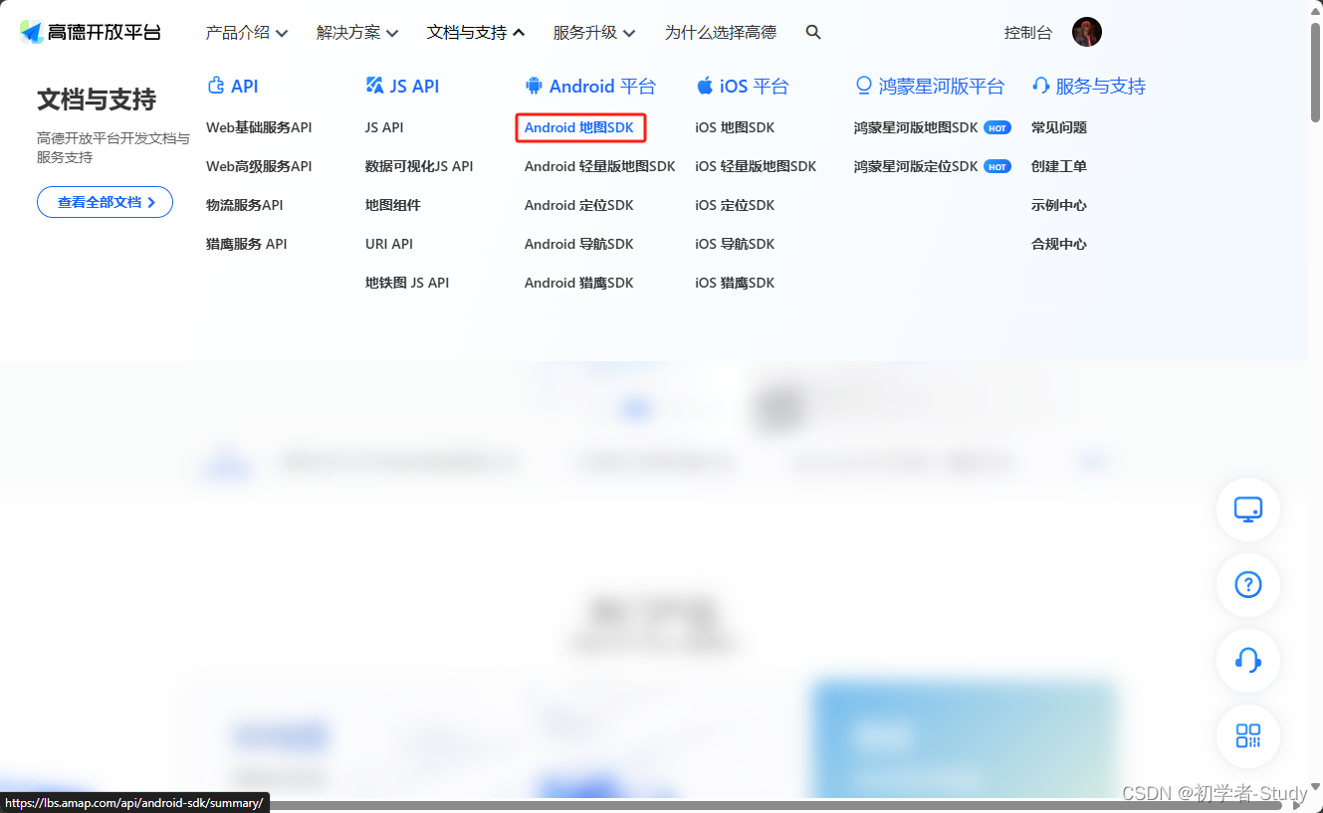Open 物流服务API docs

[245, 205]
